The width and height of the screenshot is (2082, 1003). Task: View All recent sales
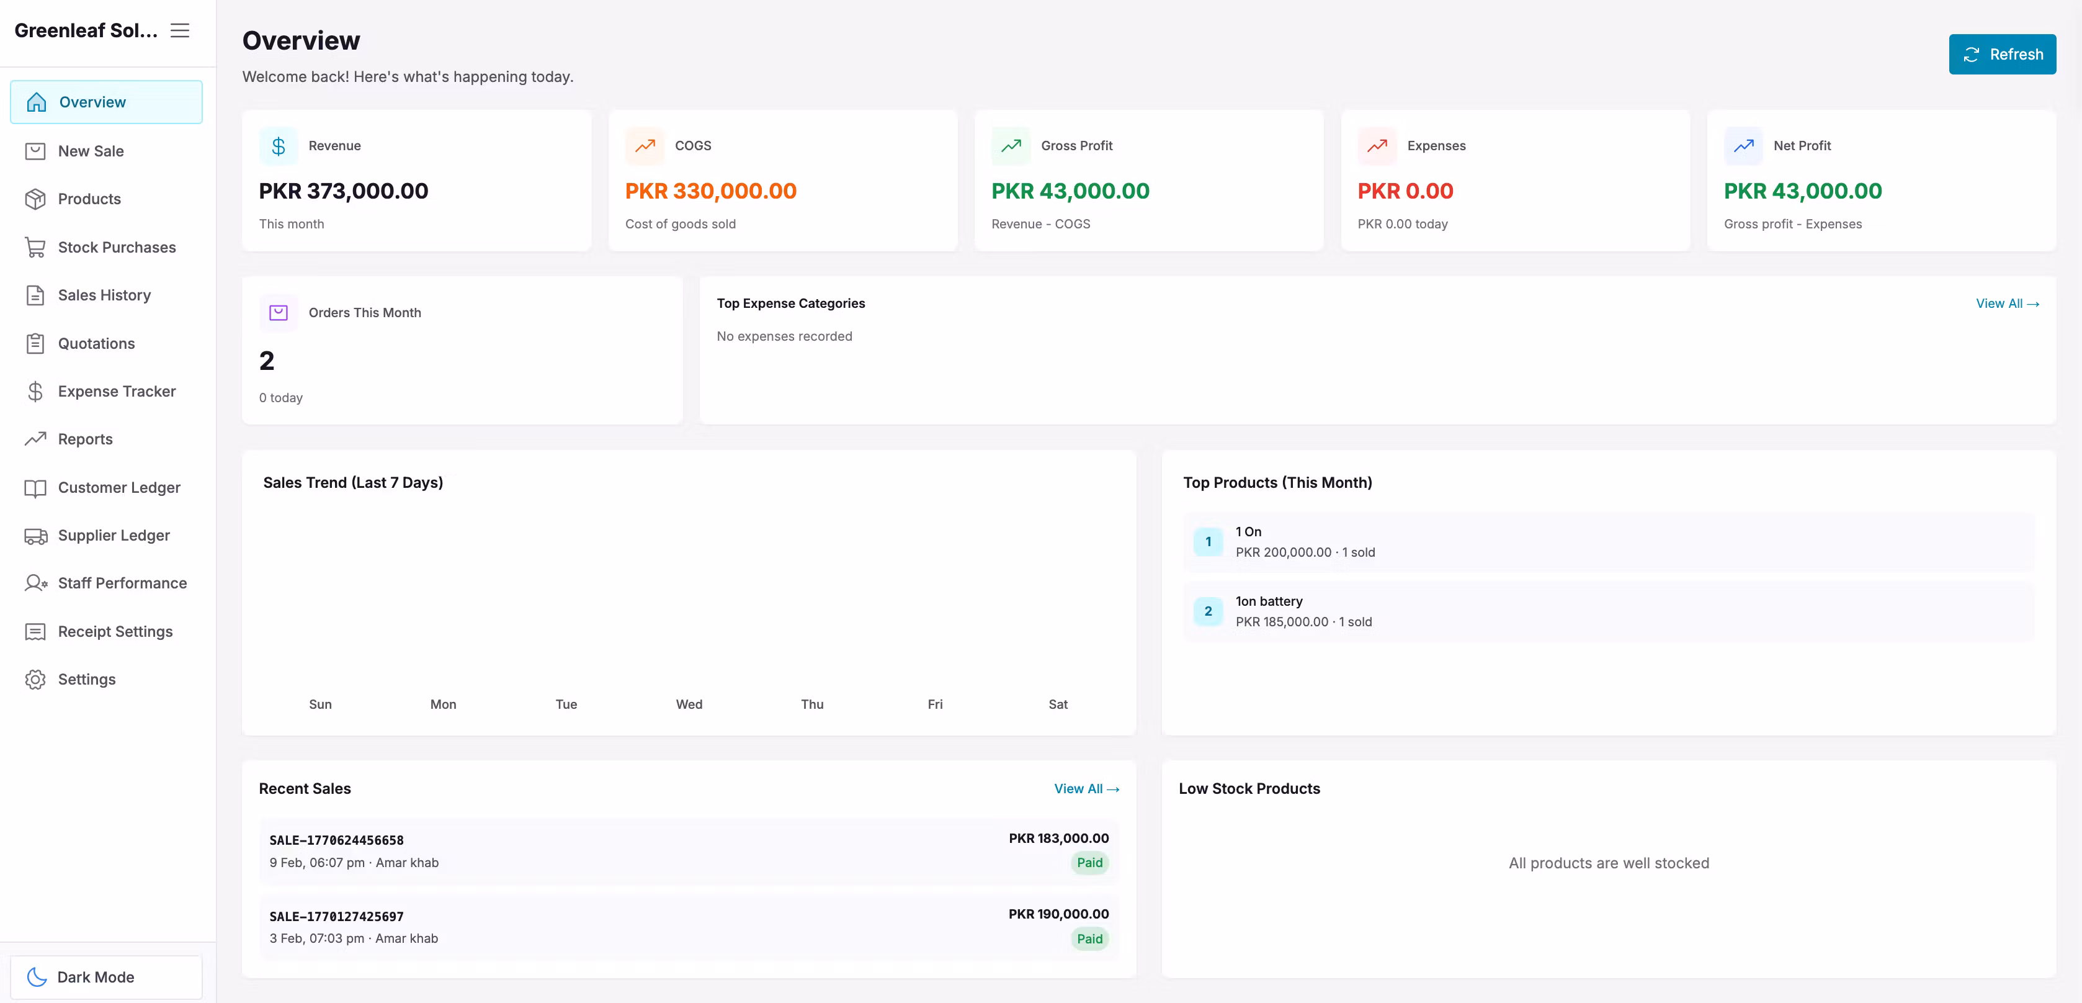tap(1086, 789)
